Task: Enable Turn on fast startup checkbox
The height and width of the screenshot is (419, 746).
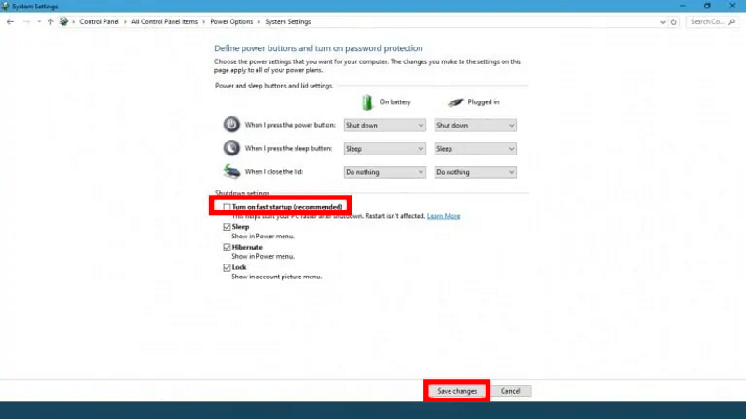Action: (x=227, y=206)
